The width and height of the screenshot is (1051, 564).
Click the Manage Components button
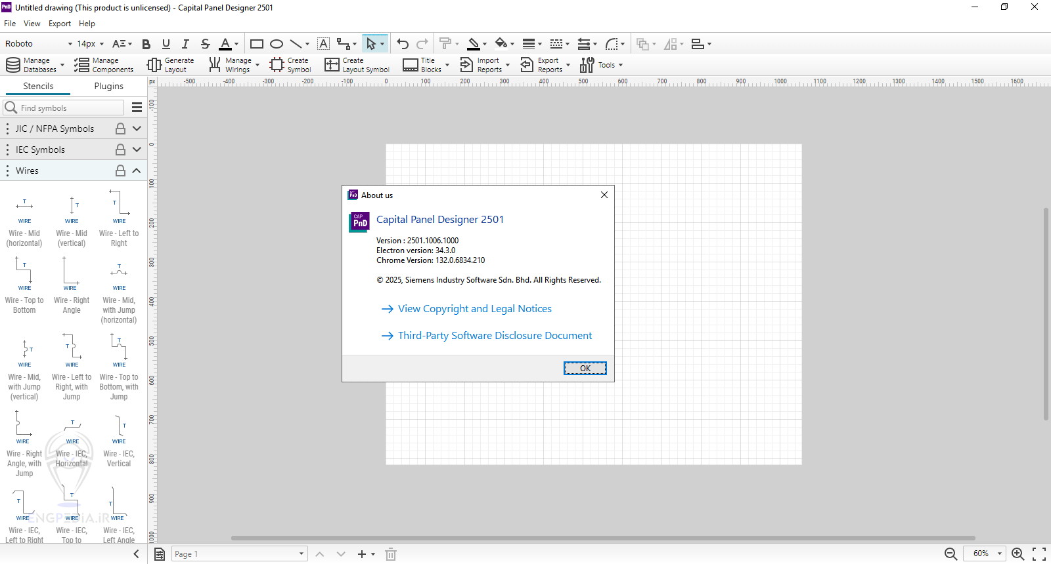(x=104, y=65)
